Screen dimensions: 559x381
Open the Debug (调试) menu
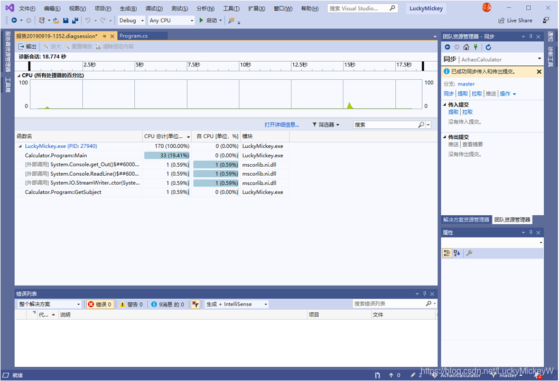[154, 8]
